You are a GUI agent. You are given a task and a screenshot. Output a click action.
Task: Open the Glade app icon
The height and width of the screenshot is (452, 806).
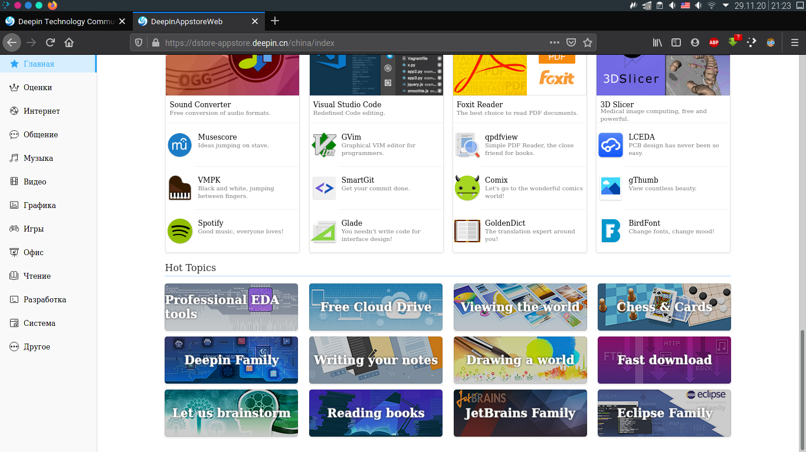324,231
